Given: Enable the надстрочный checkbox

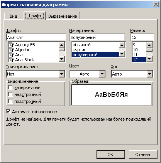Looking at the screenshot, I should (10, 94).
